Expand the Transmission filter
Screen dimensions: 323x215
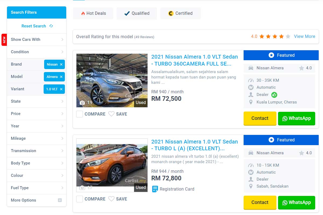[37, 151]
